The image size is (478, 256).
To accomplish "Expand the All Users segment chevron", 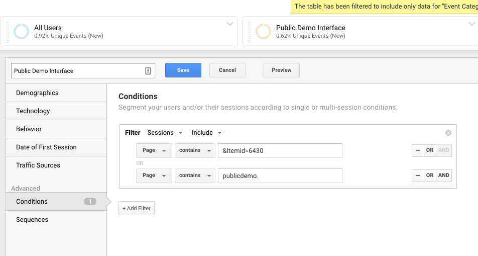I will (230, 24).
